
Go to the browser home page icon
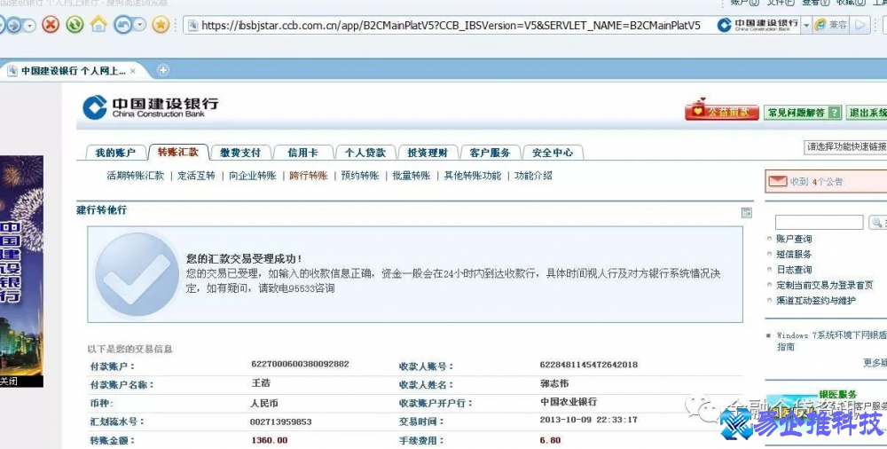pyautogui.click(x=98, y=24)
